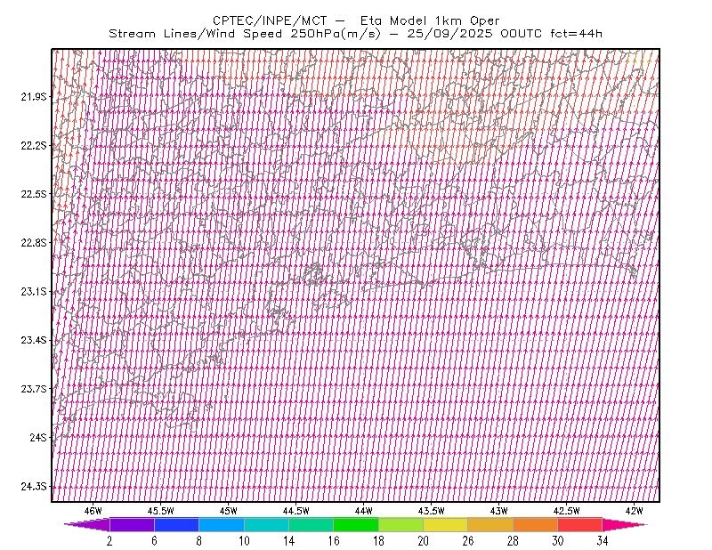Click the legend value '34'
The height and width of the screenshot is (550, 712).
[603, 541]
